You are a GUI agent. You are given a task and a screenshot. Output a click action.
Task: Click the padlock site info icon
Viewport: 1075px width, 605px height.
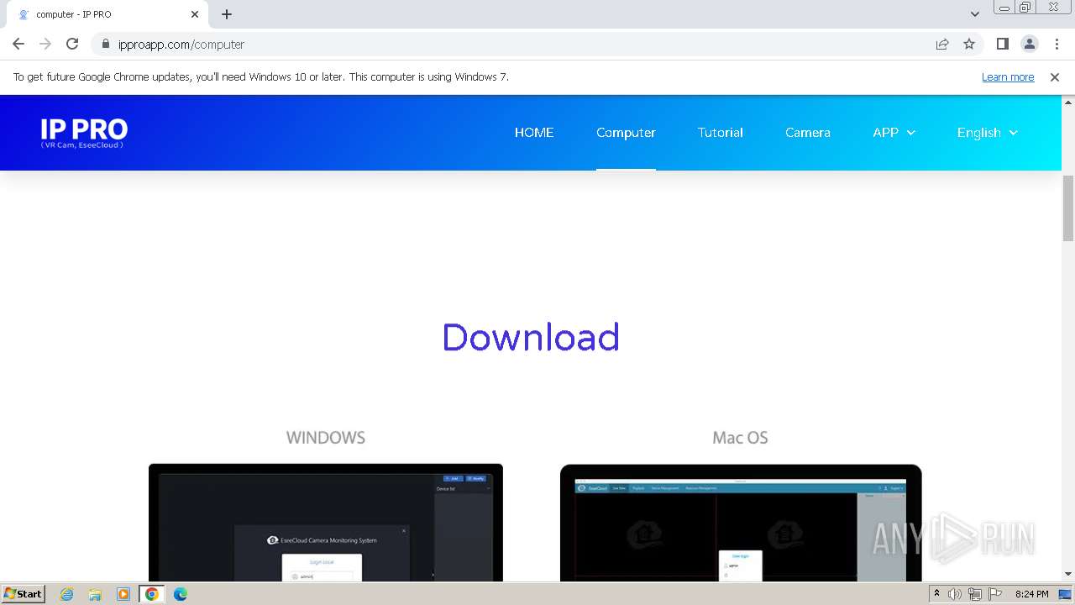[x=105, y=45]
